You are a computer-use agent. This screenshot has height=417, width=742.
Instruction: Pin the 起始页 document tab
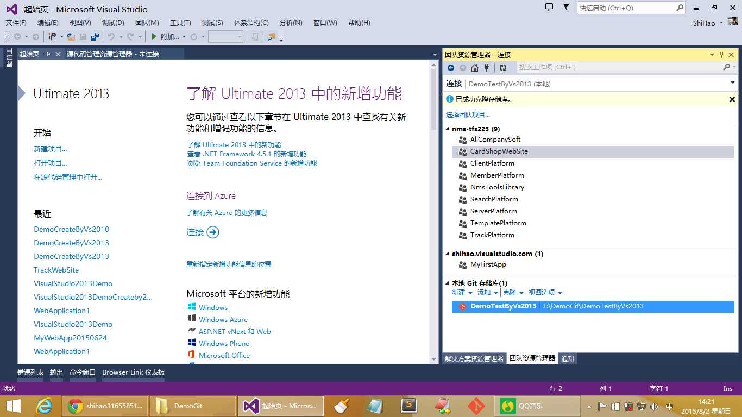click(x=48, y=54)
